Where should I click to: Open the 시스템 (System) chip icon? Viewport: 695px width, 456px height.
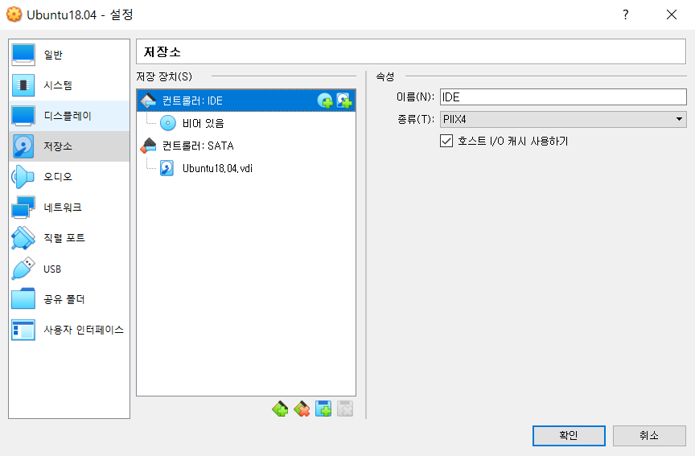tap(23, 85)
